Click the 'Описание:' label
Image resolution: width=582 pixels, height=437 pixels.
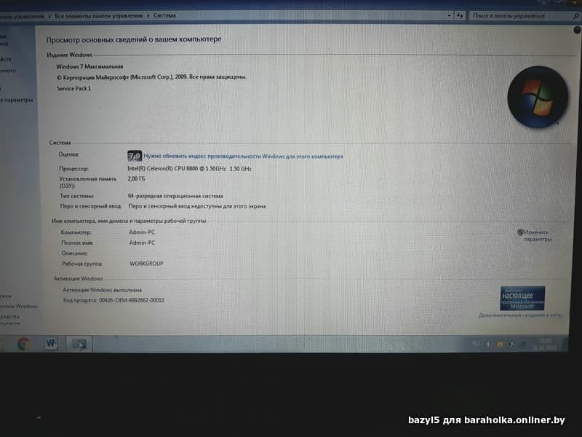pyautogui.click(x=74, y=253)
